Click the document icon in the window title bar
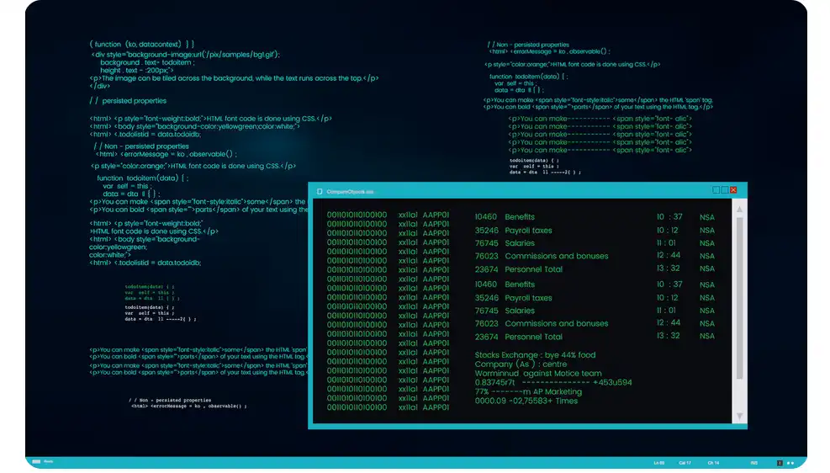 click(x=320, y=191)
